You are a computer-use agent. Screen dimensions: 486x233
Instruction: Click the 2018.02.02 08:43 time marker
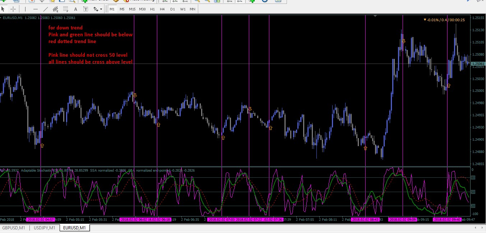pyautogui.click(x=365, y=219)
